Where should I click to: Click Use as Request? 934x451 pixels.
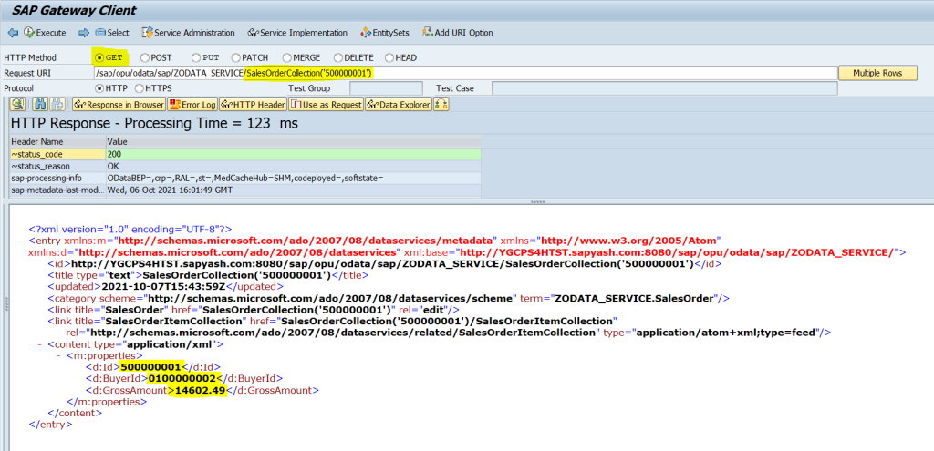point(326,105)
